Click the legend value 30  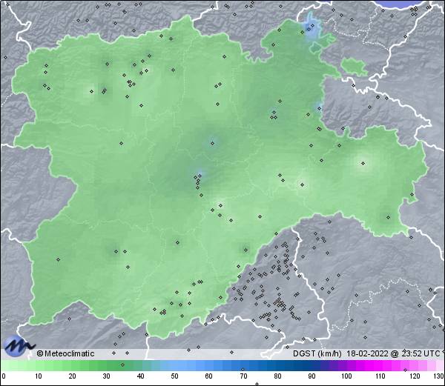(106, 376)
